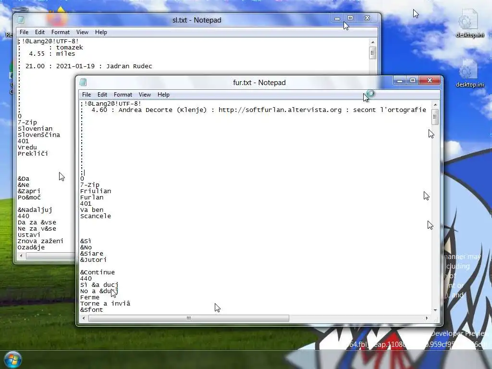The image size is (492, 369).
Task: Click the "Torne a inviâ" line in fur.txt
Action: (x=105, y=304)
